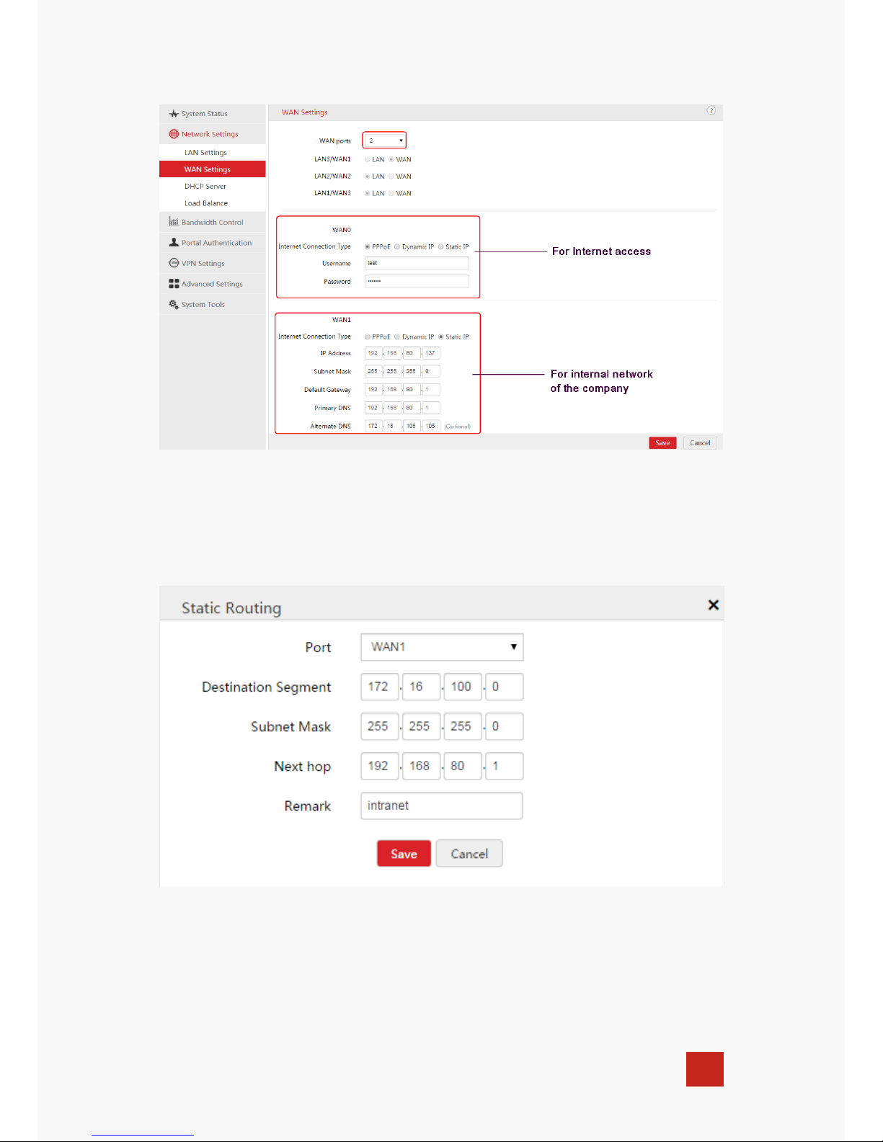Click the Remark field containing intranet

pos(441,806)
